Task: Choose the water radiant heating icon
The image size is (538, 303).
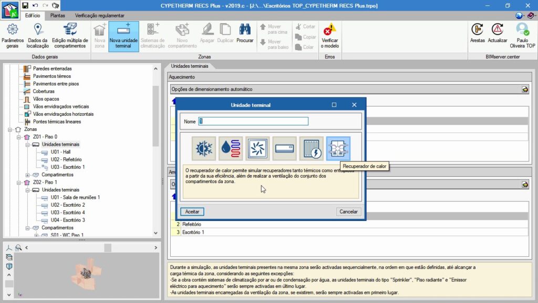Action: 231,148
